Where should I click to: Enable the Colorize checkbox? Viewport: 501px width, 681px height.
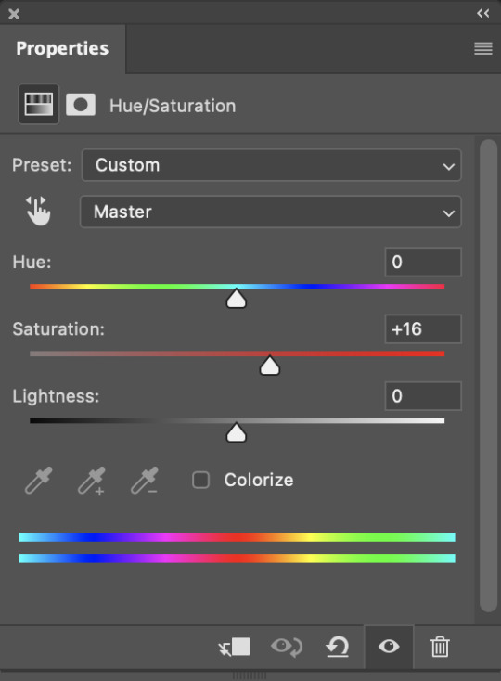[200, 481]
